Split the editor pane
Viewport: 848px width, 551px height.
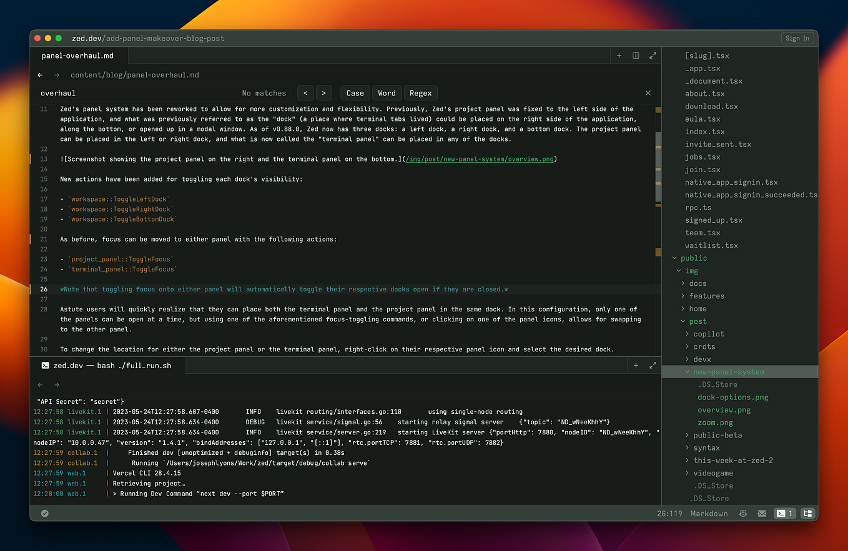pos(636,55)
